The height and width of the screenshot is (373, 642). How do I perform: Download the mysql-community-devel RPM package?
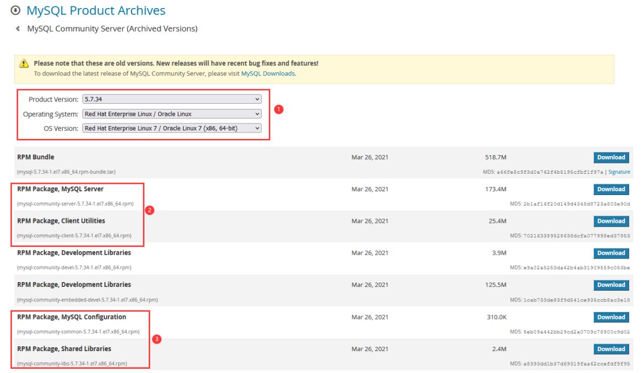coord(611,253)
